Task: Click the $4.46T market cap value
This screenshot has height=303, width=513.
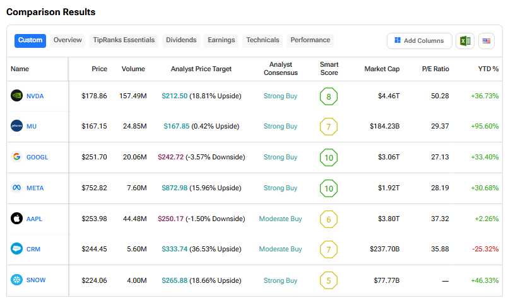Action: point(389,96)
